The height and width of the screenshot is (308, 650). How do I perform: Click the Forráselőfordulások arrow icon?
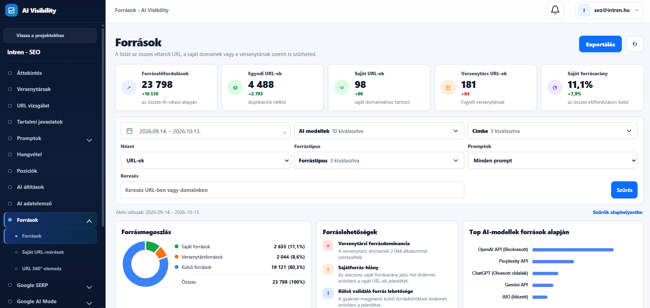pos(129,88)
